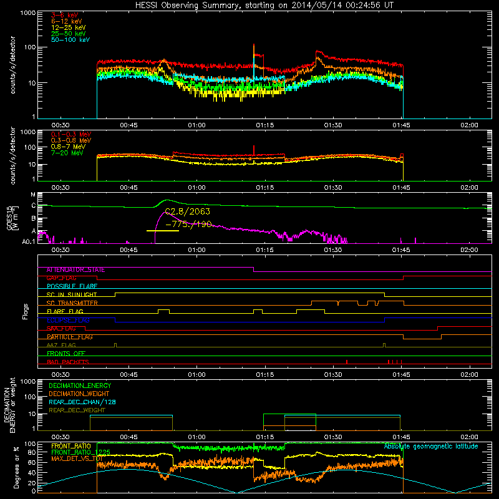Click the 0.8-7 MeV legend label
This screenshot has width=499, height=499.
(68, 147)
